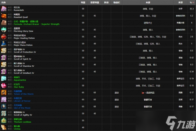Open the Runecloth item link
The image size is (196, 131).
coord(19,10)
